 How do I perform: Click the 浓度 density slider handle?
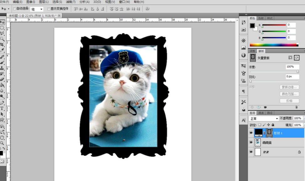(x=297, y=71)
